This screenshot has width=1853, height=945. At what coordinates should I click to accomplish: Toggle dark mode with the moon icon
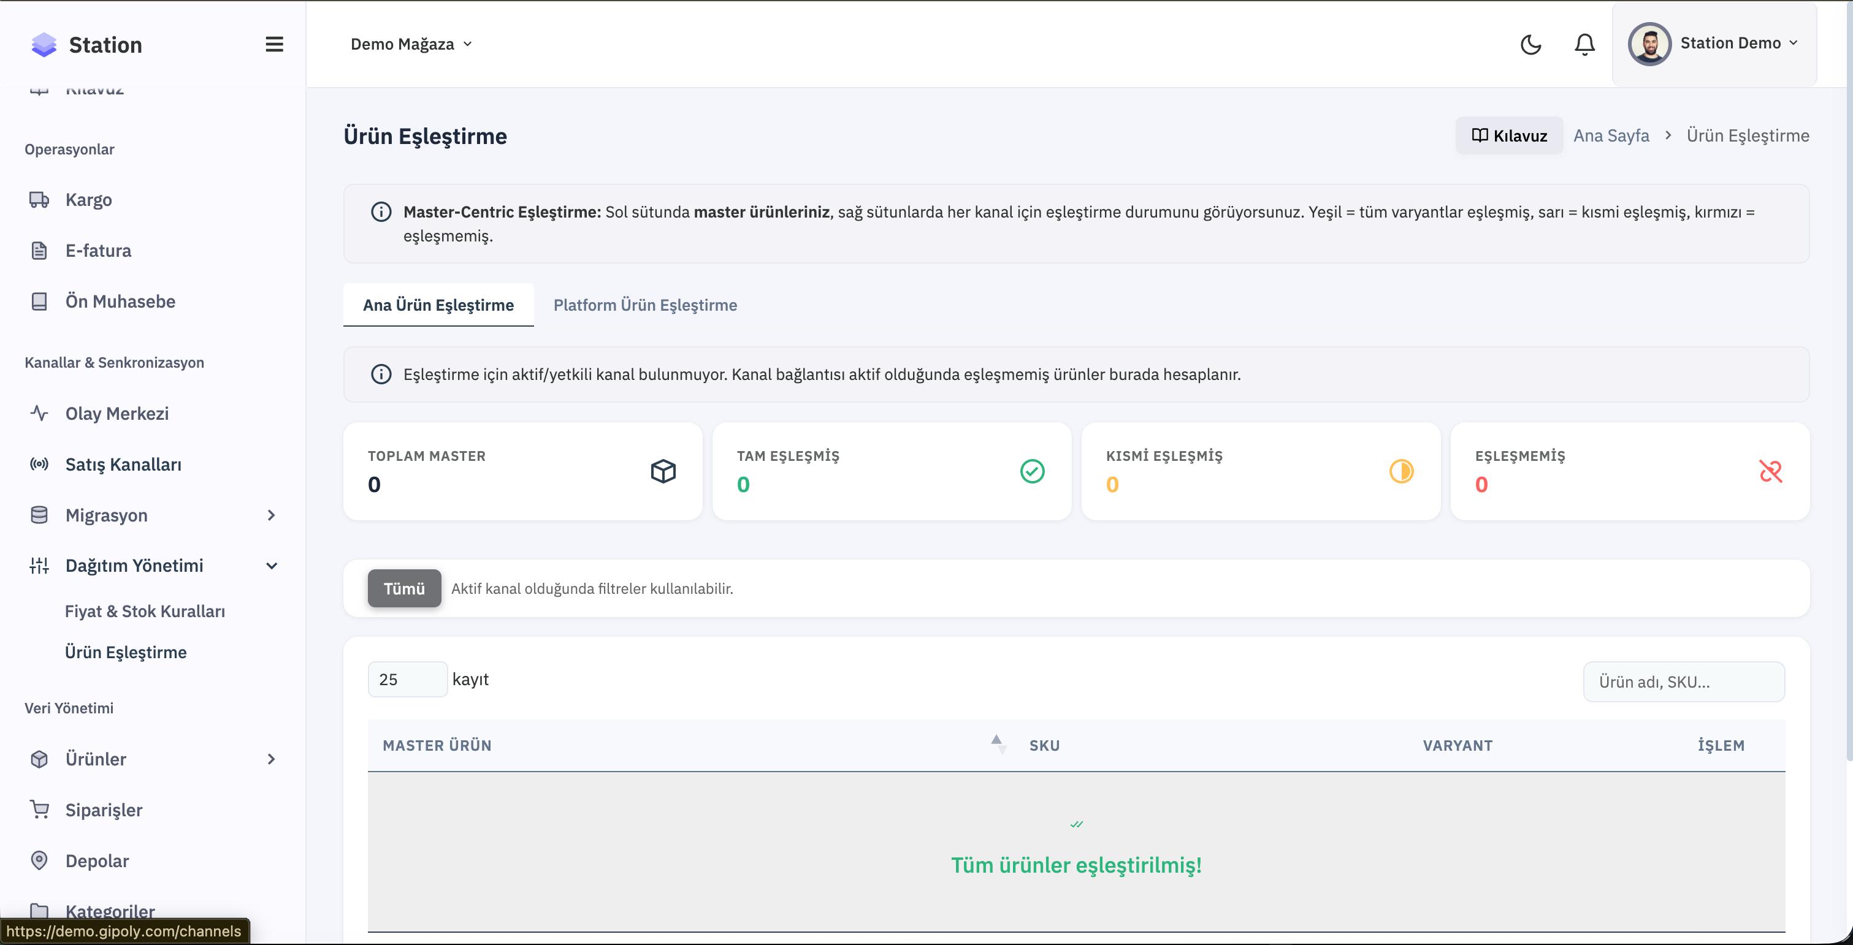pos(1530,45)
